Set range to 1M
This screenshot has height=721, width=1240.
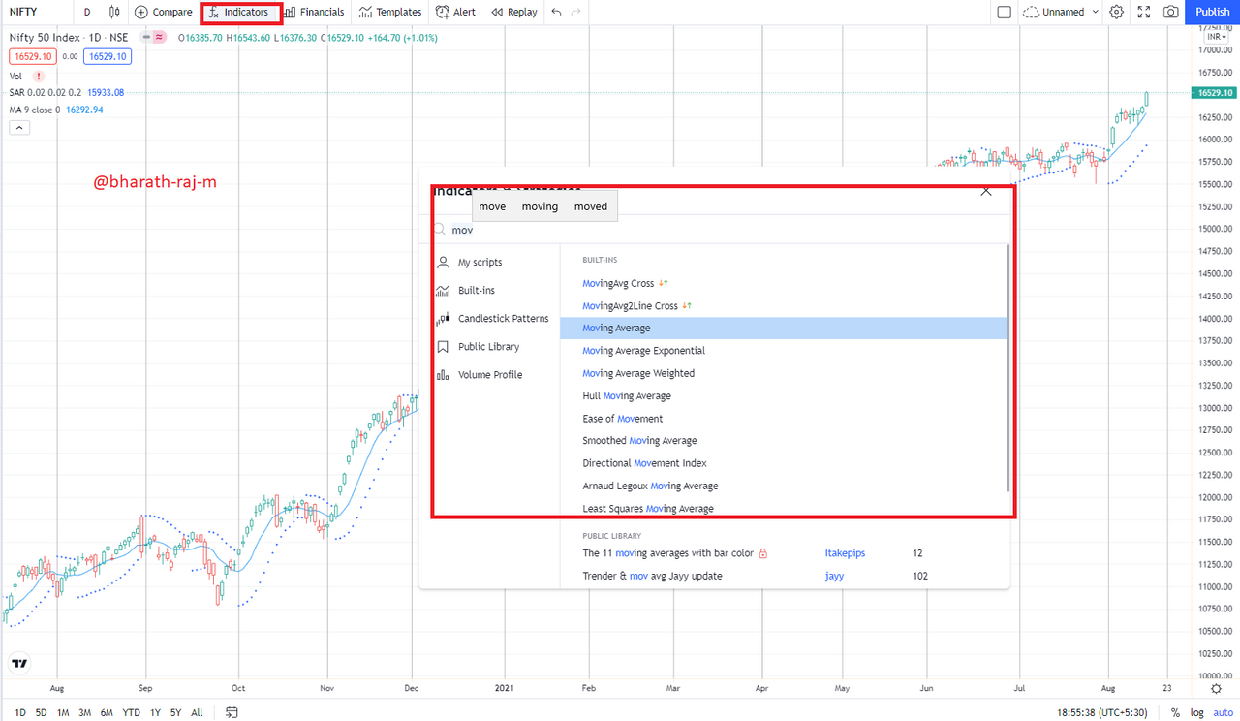click(63, 712)
